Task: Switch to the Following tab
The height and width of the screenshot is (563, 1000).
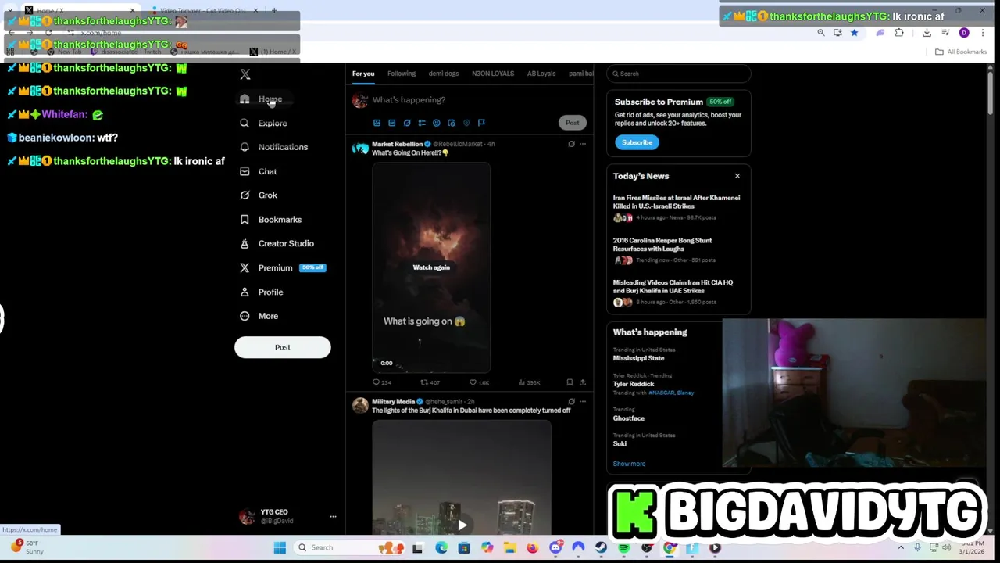Action: coord(402,74)
